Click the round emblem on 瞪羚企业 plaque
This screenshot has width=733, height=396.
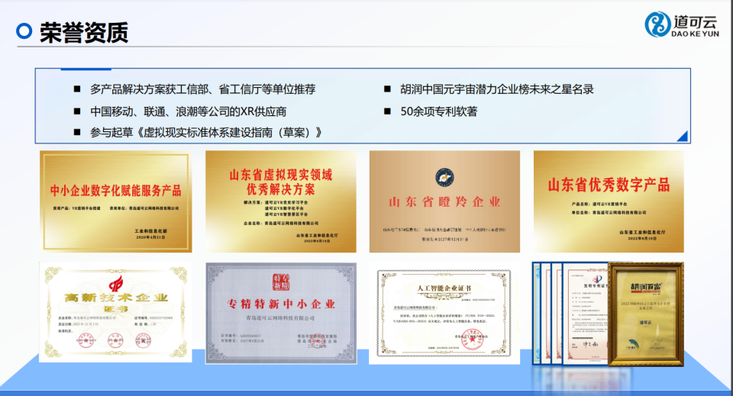tap(444, 178)
